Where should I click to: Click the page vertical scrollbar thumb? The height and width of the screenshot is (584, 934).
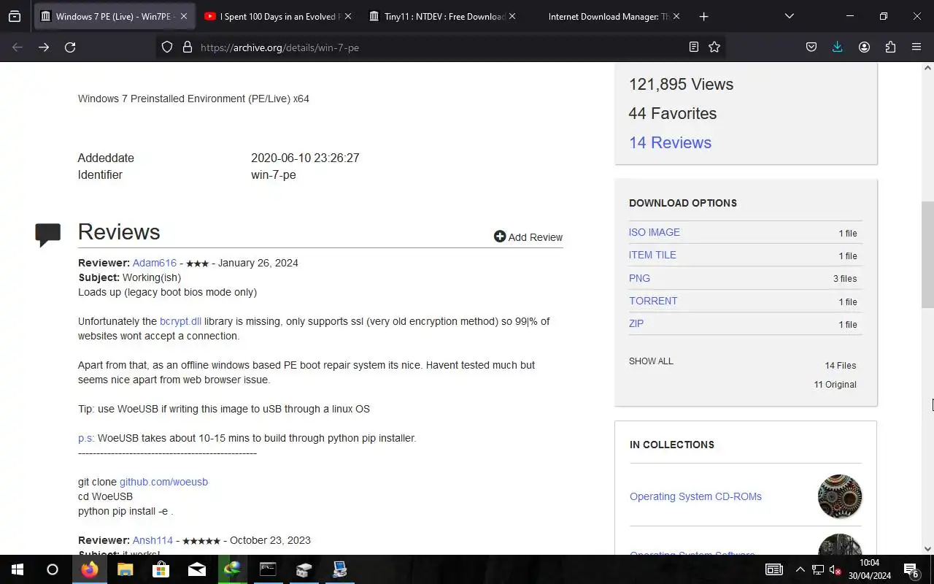(928, 254)
